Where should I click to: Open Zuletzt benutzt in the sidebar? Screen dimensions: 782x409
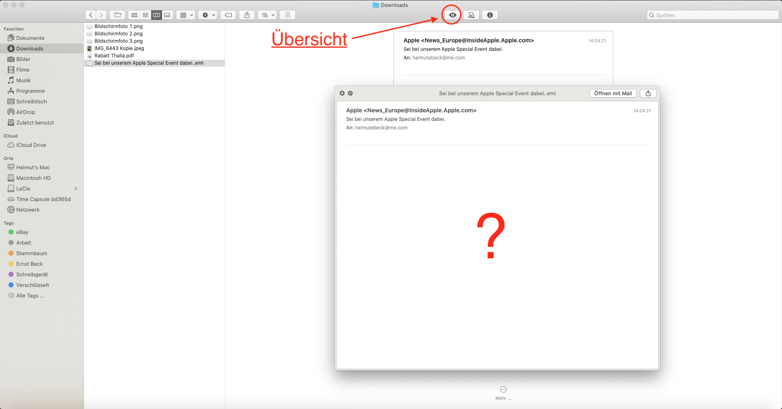click(42, 122)
